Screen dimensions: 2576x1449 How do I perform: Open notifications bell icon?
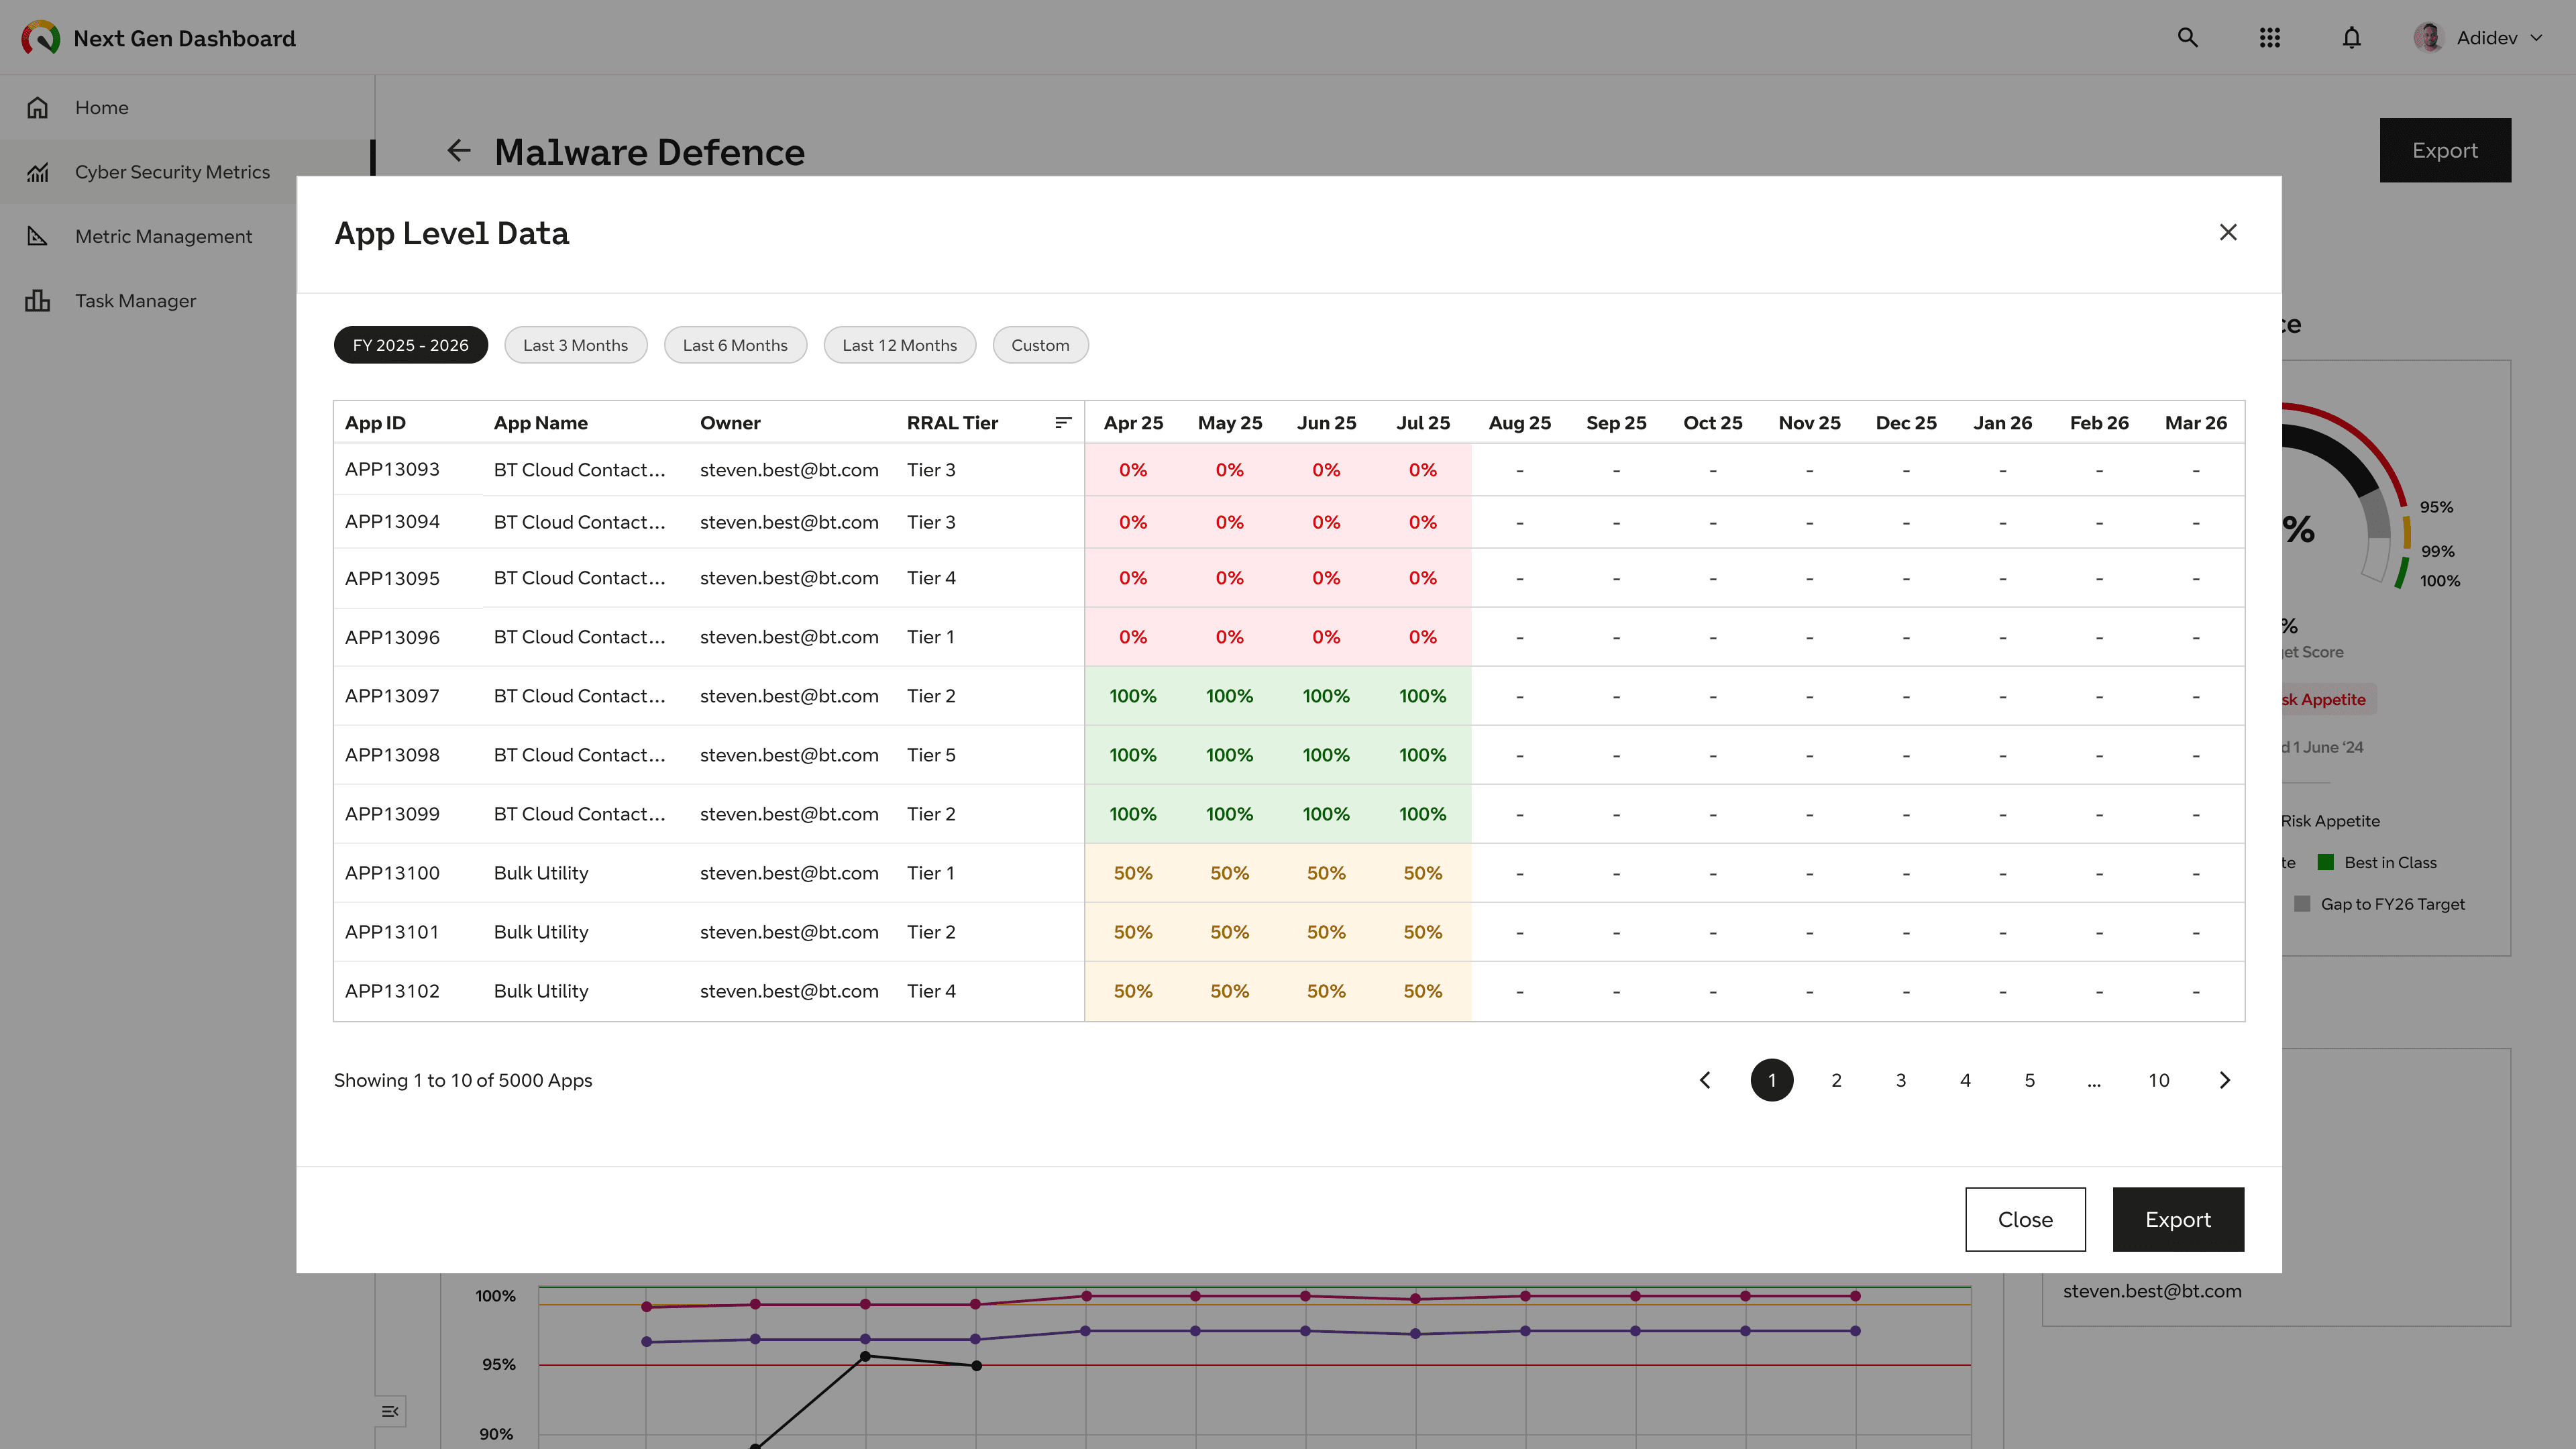(2351, 38)
